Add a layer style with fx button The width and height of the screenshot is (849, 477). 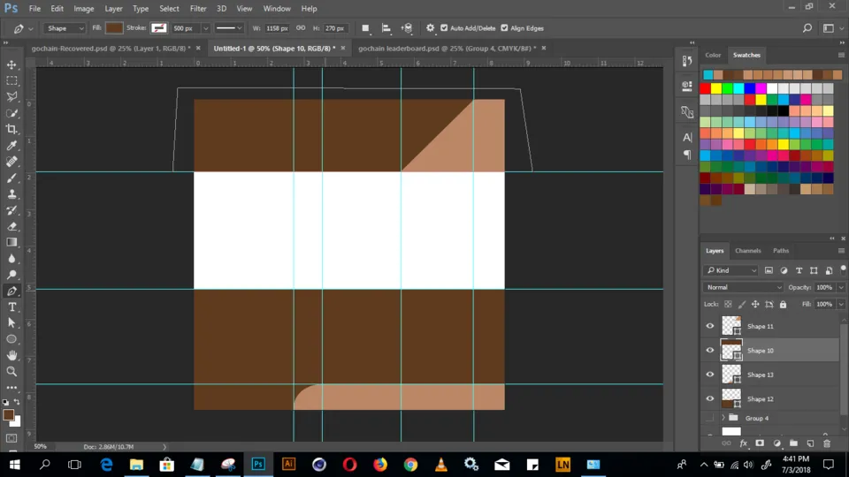(744, 443)
